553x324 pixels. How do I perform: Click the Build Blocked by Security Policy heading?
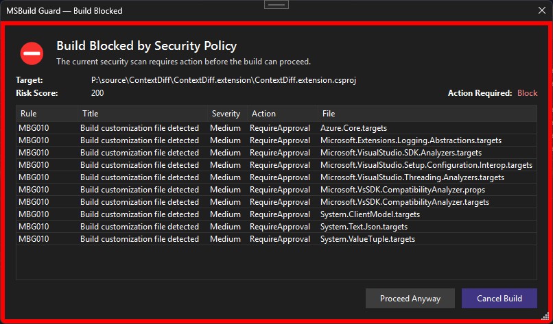point(147,46)
